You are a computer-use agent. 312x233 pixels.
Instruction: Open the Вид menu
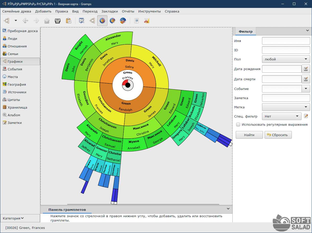tap(75, 11)
